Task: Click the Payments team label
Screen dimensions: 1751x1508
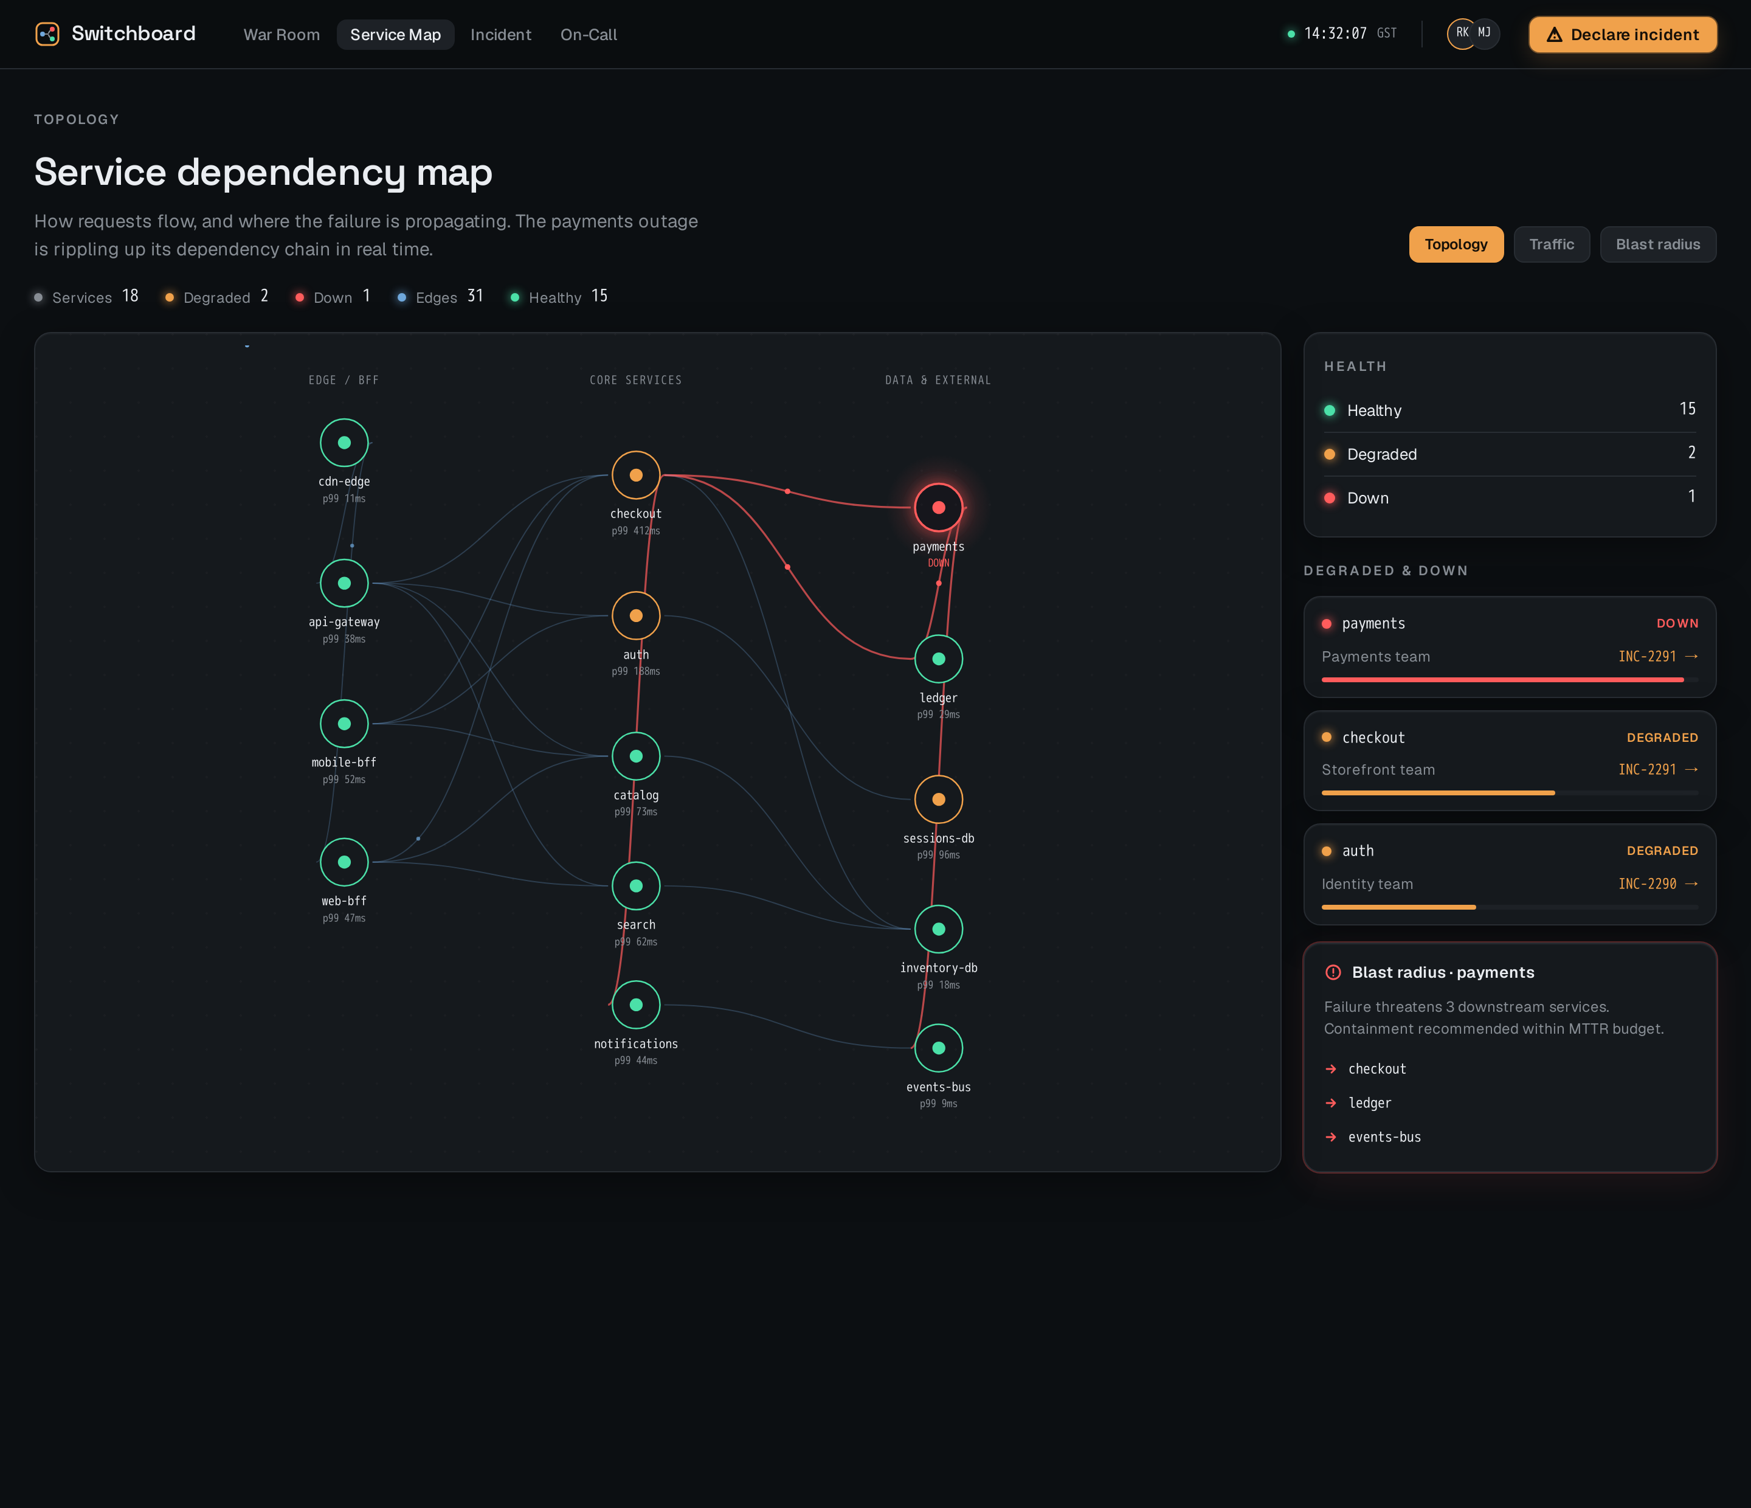Action: click(1376, 657)
